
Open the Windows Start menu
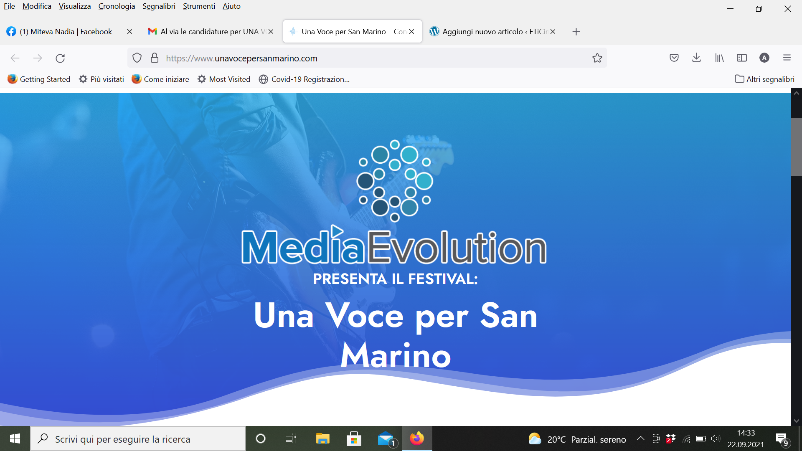pyautogui.click(x=15, y=438)
